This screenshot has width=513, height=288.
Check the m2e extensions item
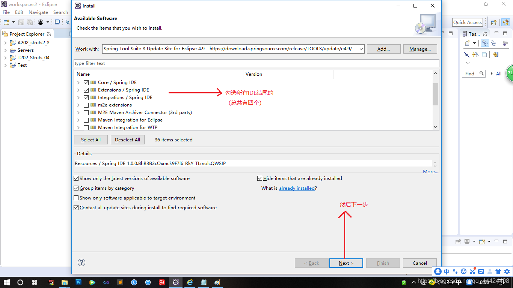[86, 105]
